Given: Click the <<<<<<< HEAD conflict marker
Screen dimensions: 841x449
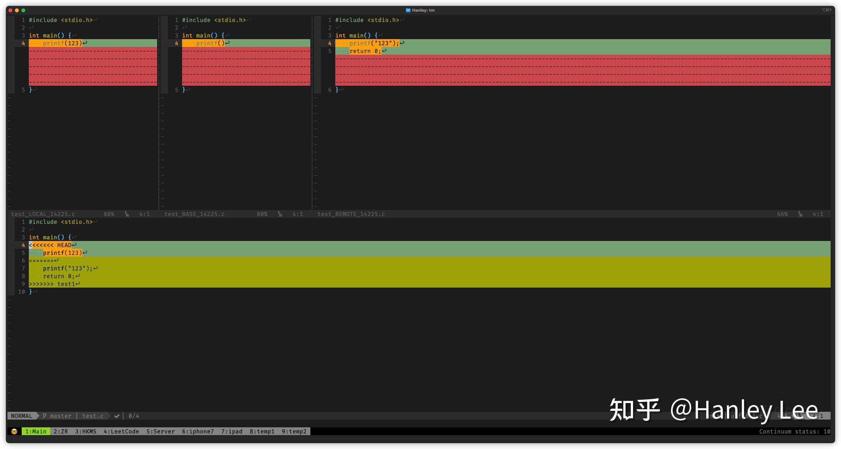Looking at the screenshot, I should tap(51, 245).
